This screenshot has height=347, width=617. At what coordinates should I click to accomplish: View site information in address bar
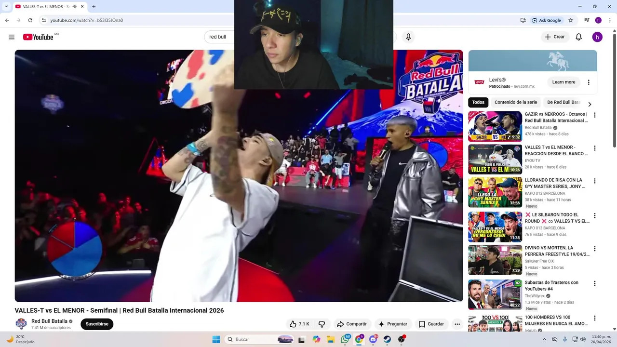click(x=44, y=20)
